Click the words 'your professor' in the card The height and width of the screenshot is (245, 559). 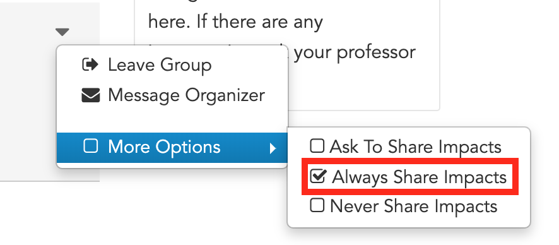tap(355, 53)
